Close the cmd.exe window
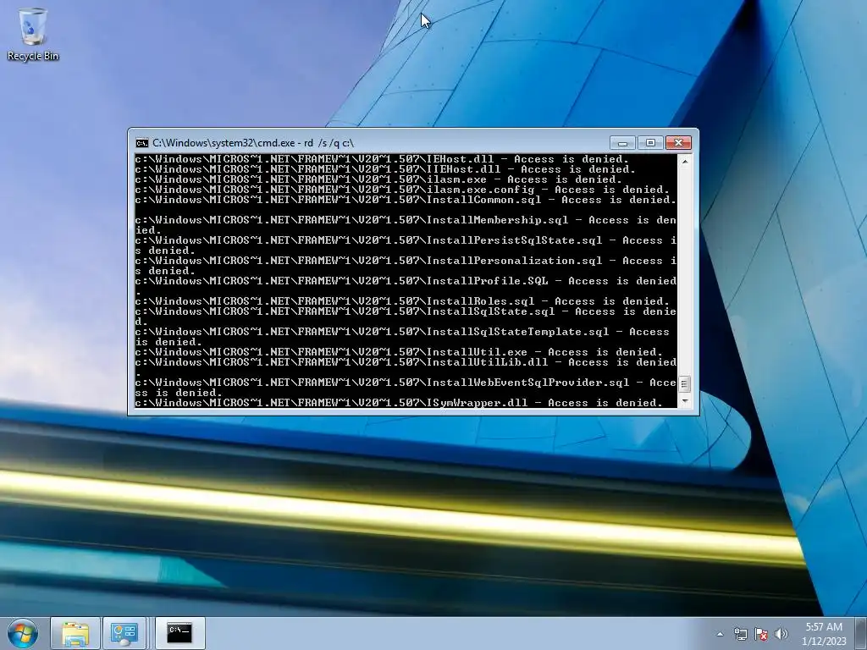The width and height of the screenshot is (867, 650). (678, 143)
